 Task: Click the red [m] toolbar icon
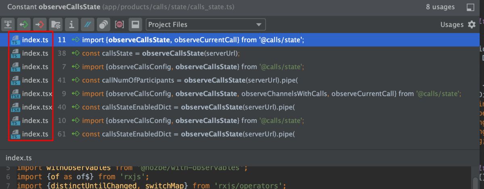coord(119,25)
